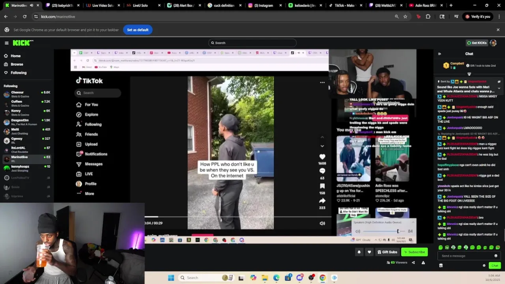Click the Verify it's you profile button
This screenshot has width=505, height=284.
tap(477, 17)
